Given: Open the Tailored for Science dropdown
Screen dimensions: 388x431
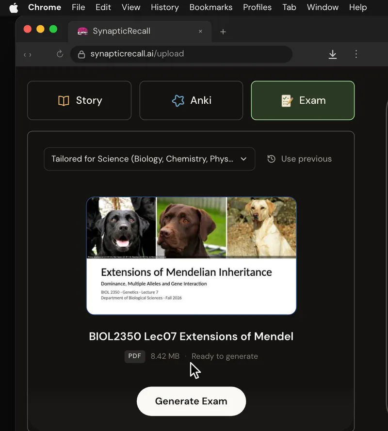Looking at the screenshot, I should (x=149, y=159).
